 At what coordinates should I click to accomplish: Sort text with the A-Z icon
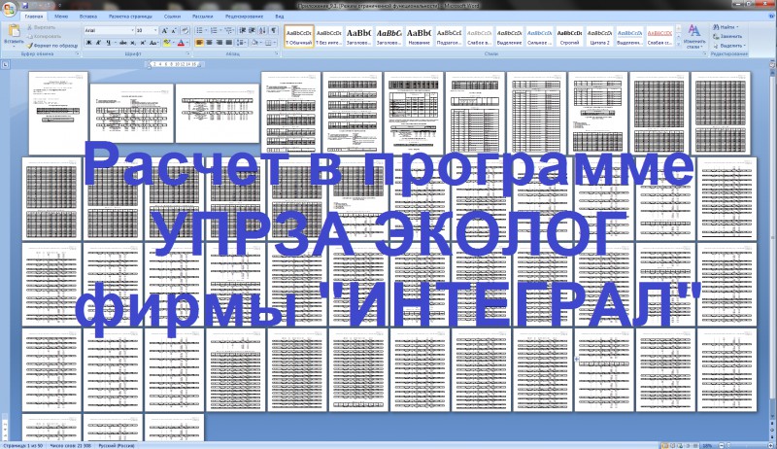pos(263,31)
